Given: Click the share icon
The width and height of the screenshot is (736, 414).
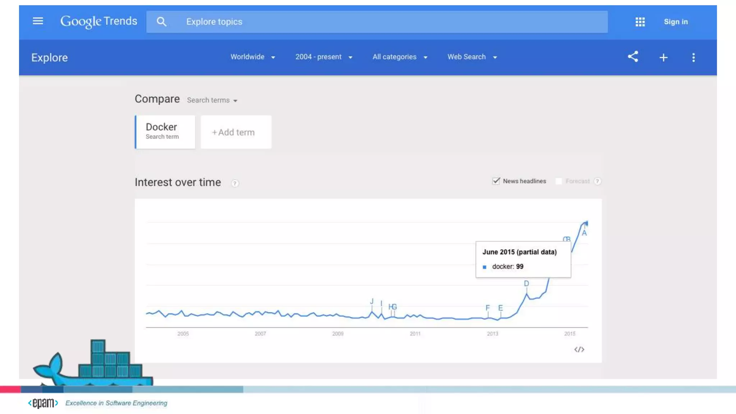Looking at the screenshot, I should (x=633, y=57).
